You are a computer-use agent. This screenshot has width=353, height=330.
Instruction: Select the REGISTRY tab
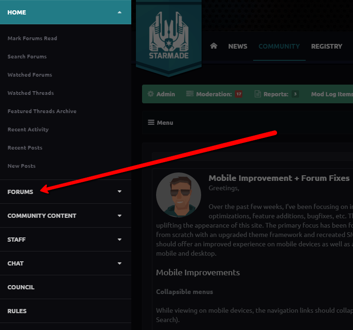click(x=326, y=46)
